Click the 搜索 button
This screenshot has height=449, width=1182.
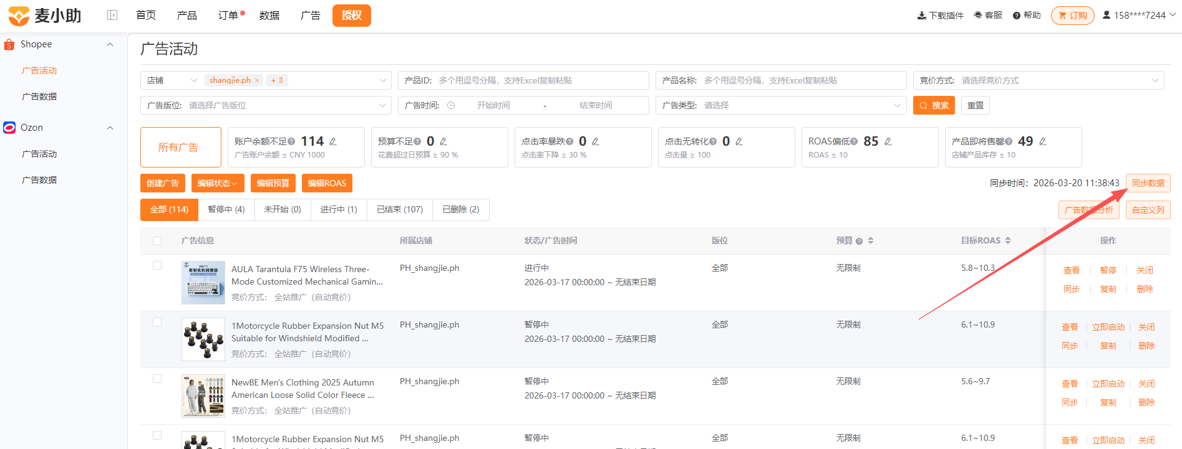[x=934, y=105]
